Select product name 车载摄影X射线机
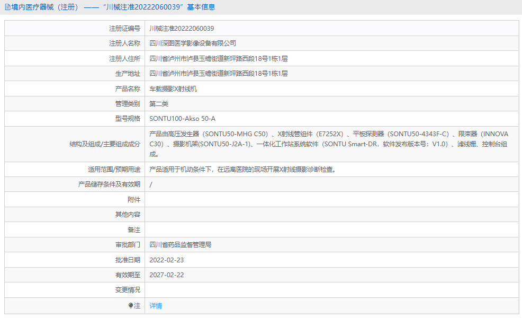Image resolution: width=522 pixels, height=318 pixels. pyautogui.click(x=173, y=89)
